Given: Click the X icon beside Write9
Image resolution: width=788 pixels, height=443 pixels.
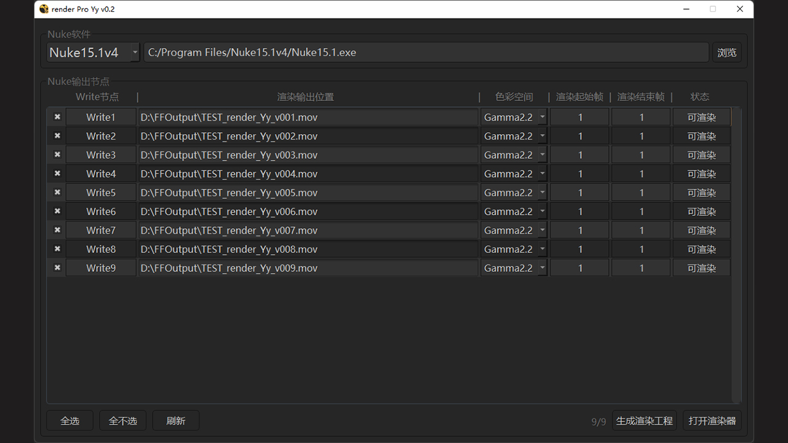Looking at the screenshot, I should tap(57, 268).
